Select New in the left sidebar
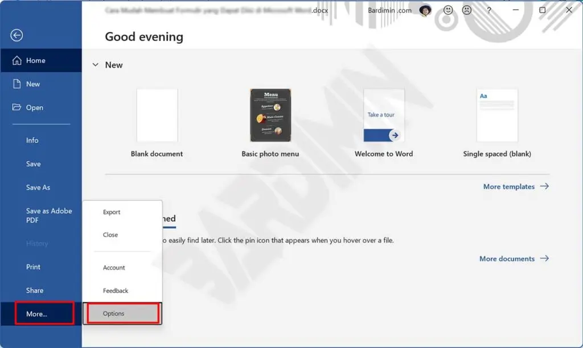Screen dimensions: 583x348 coord(41,84)
